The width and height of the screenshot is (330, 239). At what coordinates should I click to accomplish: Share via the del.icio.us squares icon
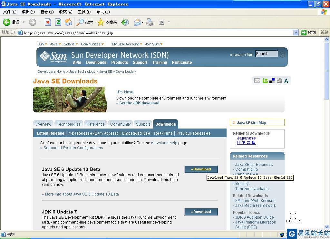(272, 81)
